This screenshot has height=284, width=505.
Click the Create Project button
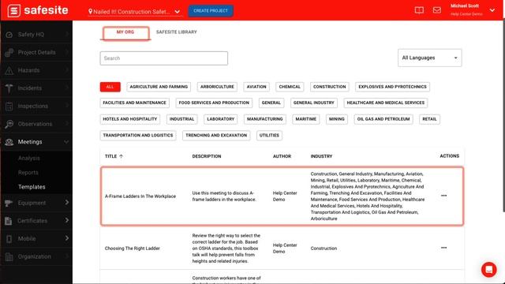click(x=211, y=10)
